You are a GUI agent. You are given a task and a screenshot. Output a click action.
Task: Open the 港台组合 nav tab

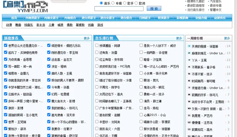(x=126, y=18)
